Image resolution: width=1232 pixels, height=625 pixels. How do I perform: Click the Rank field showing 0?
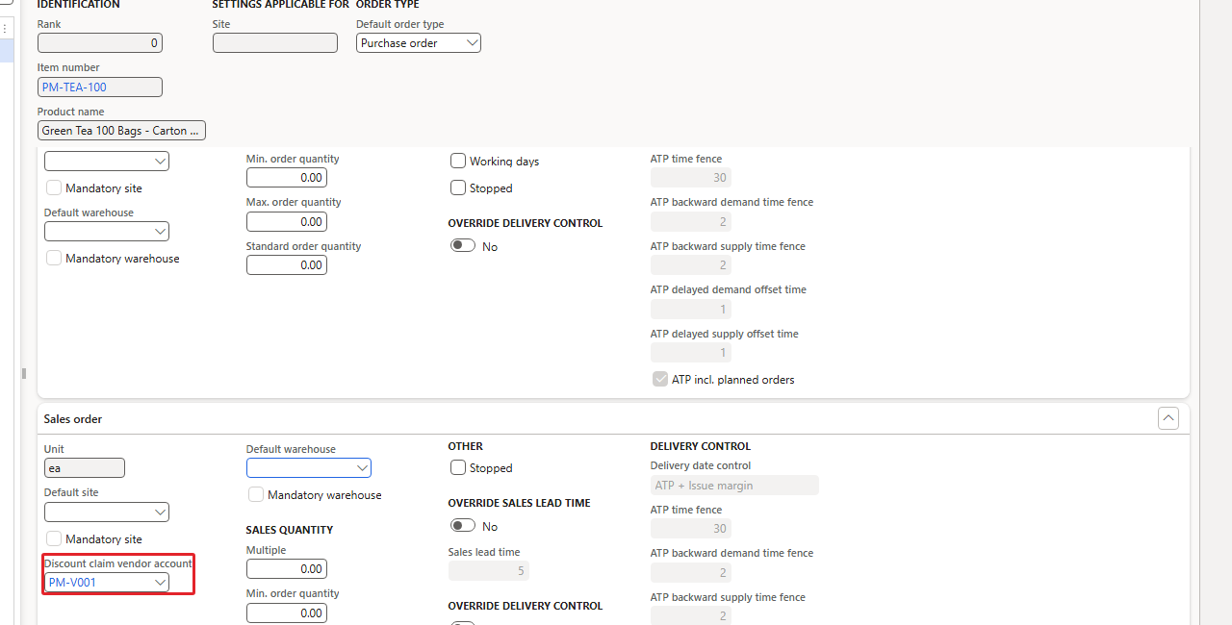pyautogui.click(x=100, y=43)
